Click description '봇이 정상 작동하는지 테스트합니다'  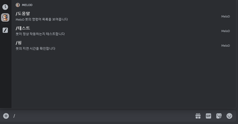click(x=40, y=34)
